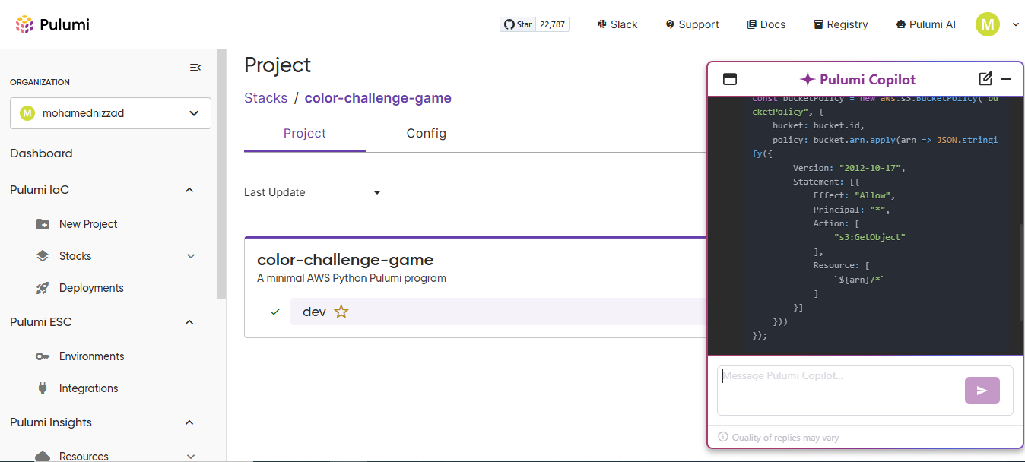
Task: Start a new Copilot chat
Action: 985,79
